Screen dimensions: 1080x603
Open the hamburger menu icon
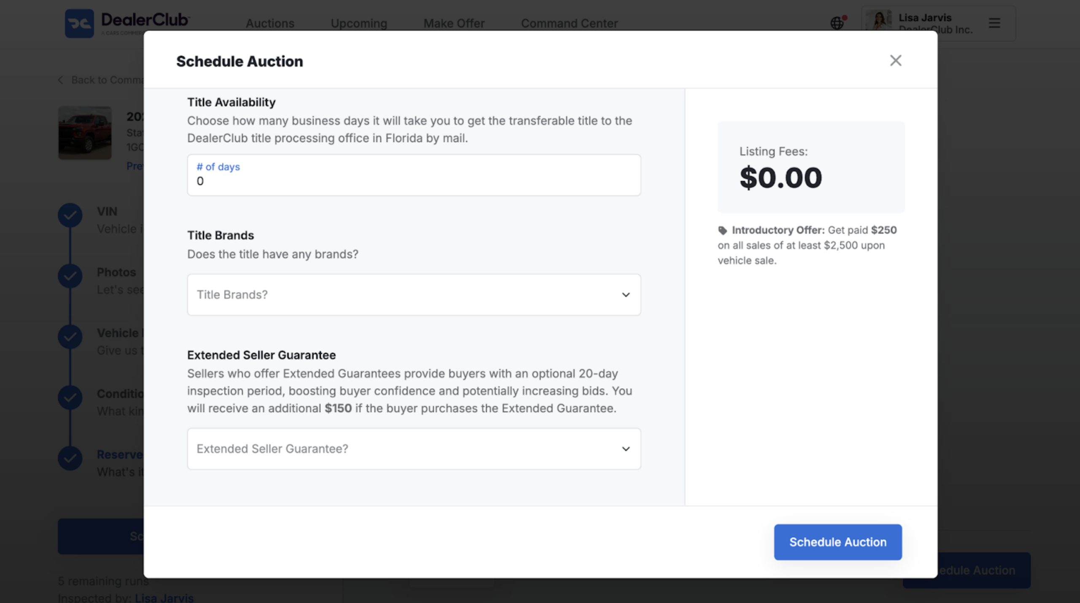coord(994,23)
